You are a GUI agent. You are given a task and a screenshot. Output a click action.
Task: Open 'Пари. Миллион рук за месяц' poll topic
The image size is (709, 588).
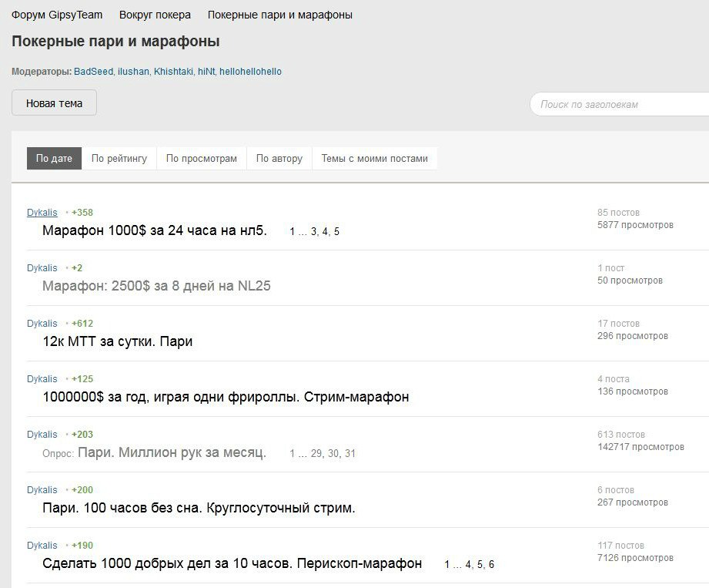point(172,452)
